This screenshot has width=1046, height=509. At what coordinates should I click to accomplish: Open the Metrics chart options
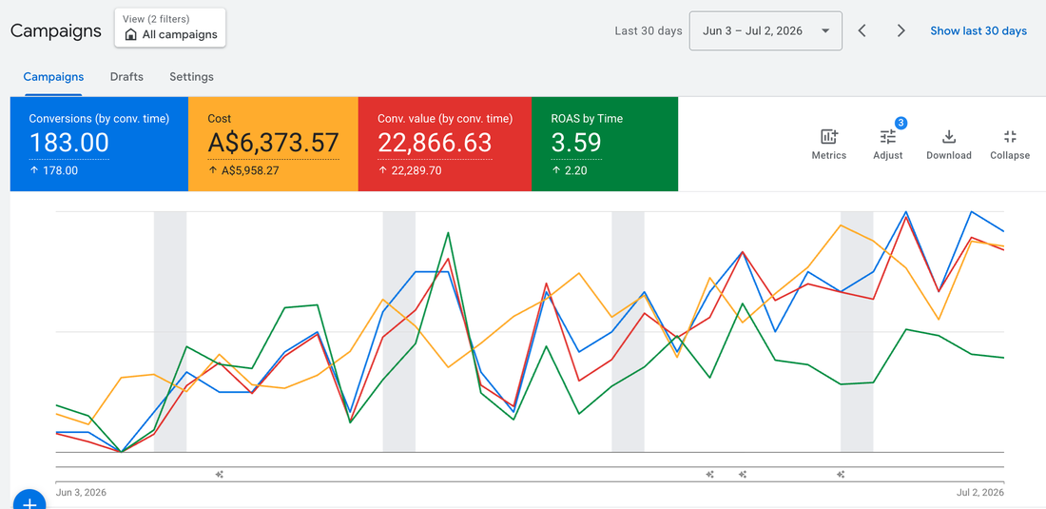pyautogui.click(x=828, y=145)
